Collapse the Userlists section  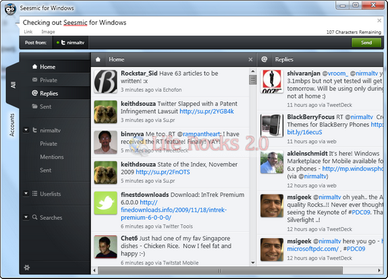[x=26, y=193]
